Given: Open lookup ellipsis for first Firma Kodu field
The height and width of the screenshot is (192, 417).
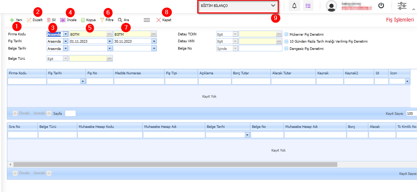Looking at the screenshot, I should click(110, 34).
